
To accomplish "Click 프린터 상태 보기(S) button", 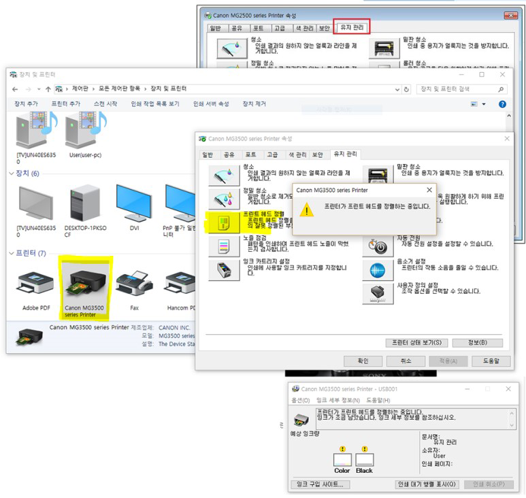I will click(x=417, y=342).
